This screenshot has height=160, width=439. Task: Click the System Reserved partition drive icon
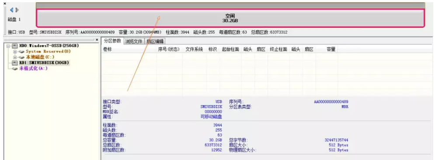(x=22, y=51)
